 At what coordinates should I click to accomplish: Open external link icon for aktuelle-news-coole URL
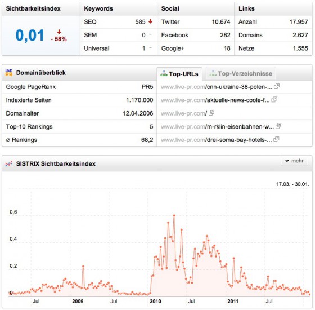pos(274,99)
